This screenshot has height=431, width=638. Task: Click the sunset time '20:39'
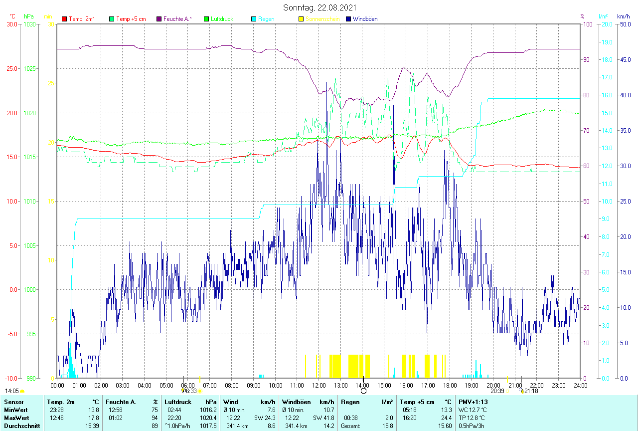point(497,391)
